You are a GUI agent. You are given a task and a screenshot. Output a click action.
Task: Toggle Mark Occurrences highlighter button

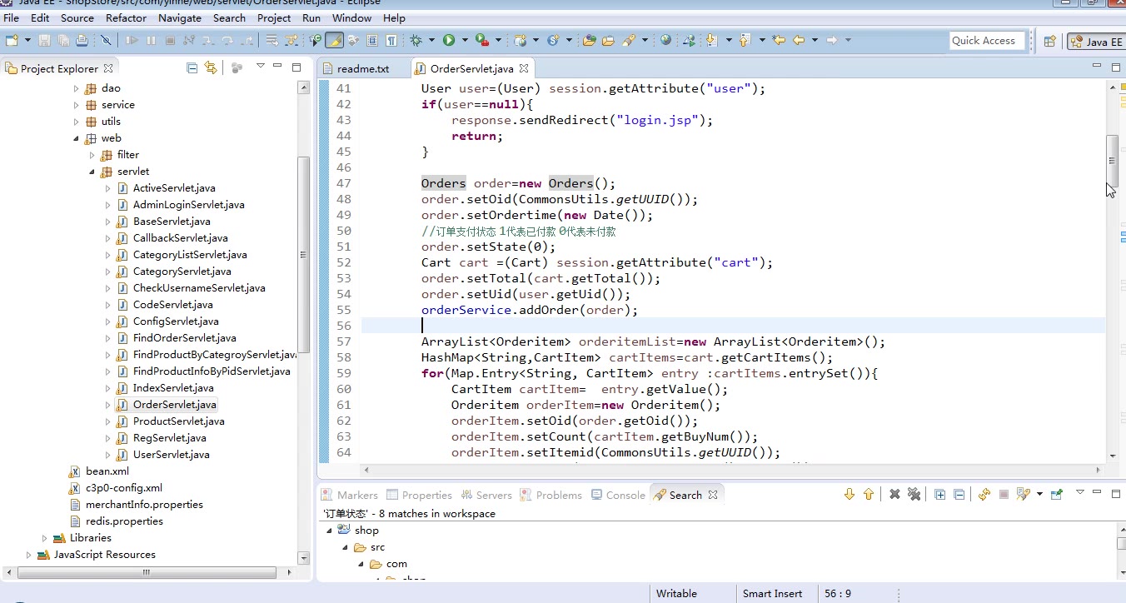point(334,40)
